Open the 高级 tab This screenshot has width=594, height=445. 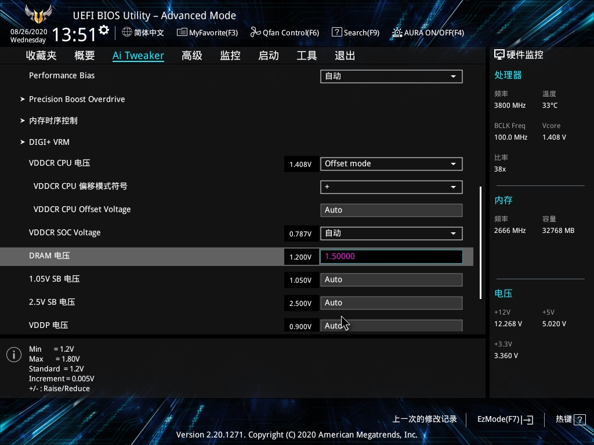[191, 56]
